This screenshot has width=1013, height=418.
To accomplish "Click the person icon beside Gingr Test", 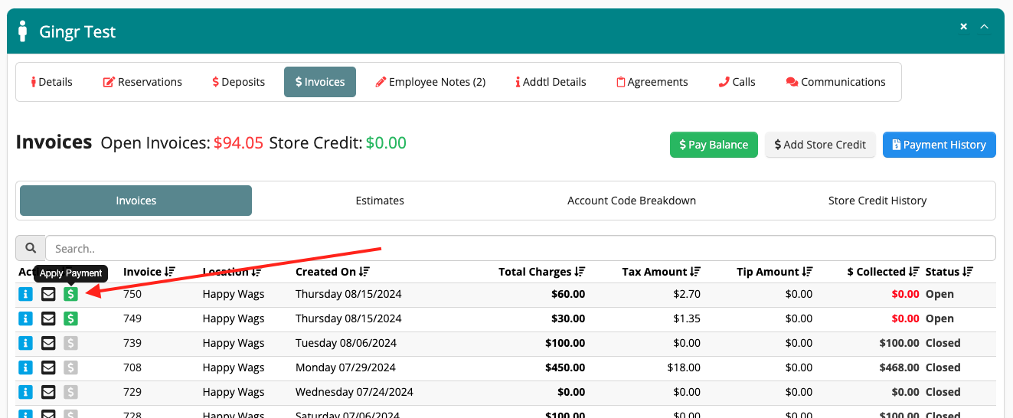I will tap(23, 31).
